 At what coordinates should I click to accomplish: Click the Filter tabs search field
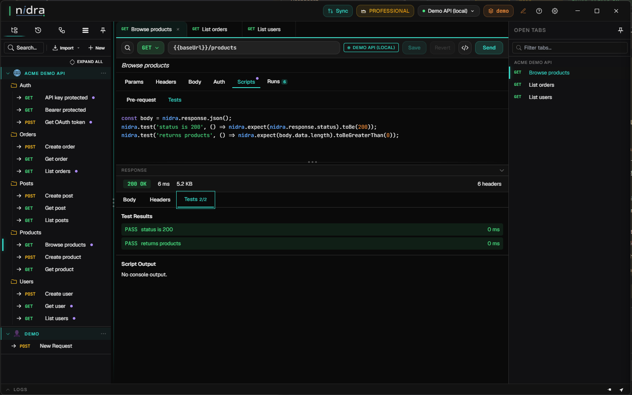pos(570,48)
